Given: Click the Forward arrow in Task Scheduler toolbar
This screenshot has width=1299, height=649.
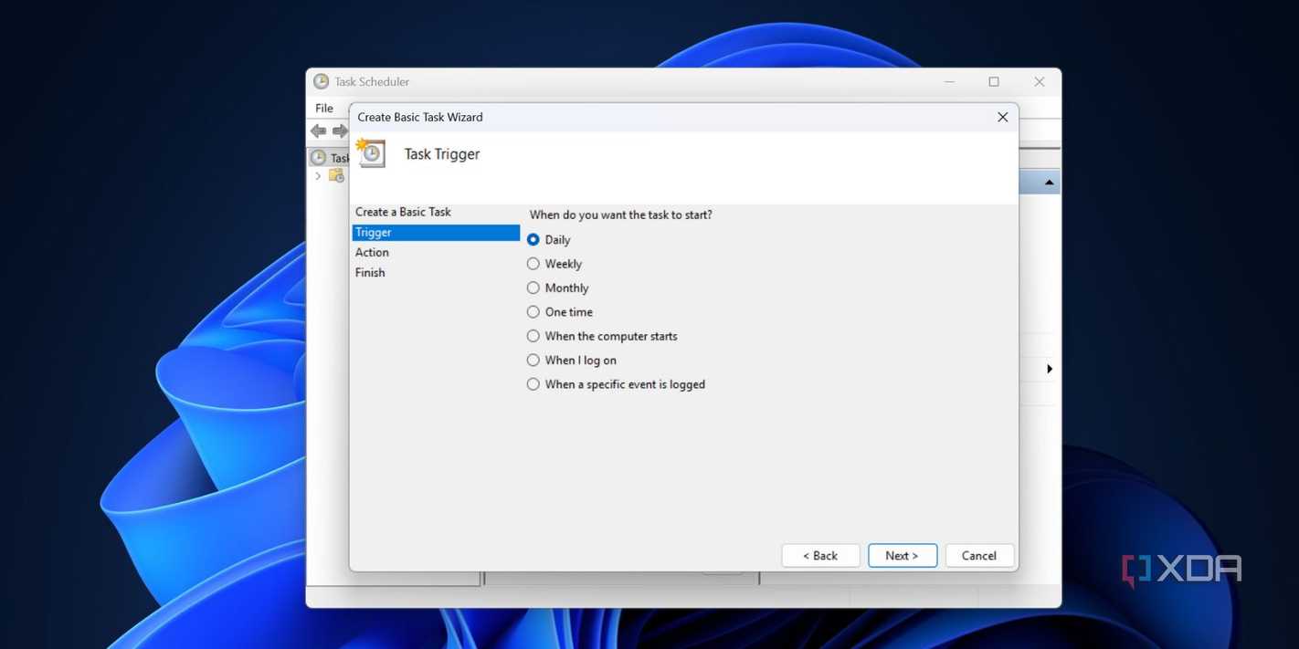Looking at the screenshot, I should pos(340,131).
